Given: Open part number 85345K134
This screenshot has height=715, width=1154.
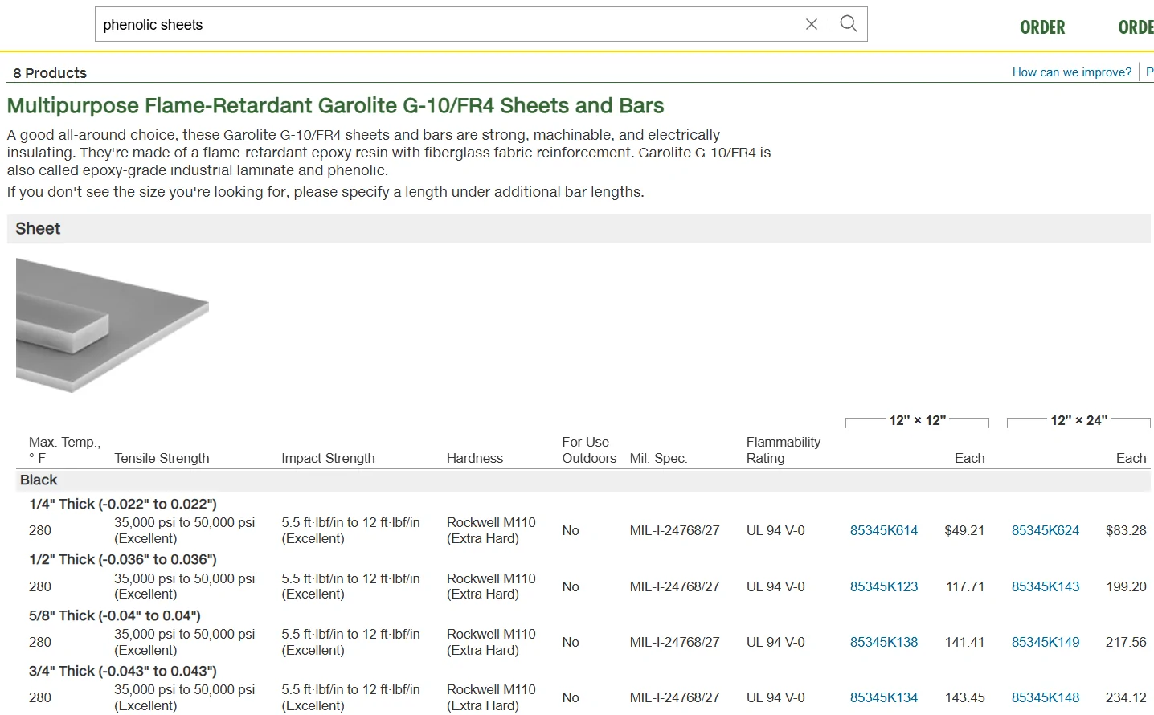Looking at the screenshot, I should 884,698.
